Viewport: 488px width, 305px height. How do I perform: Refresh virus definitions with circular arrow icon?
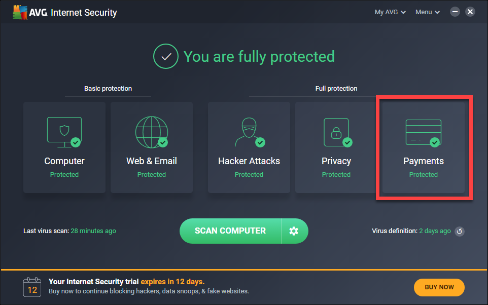pyautogui.click(x=460, y=232)
